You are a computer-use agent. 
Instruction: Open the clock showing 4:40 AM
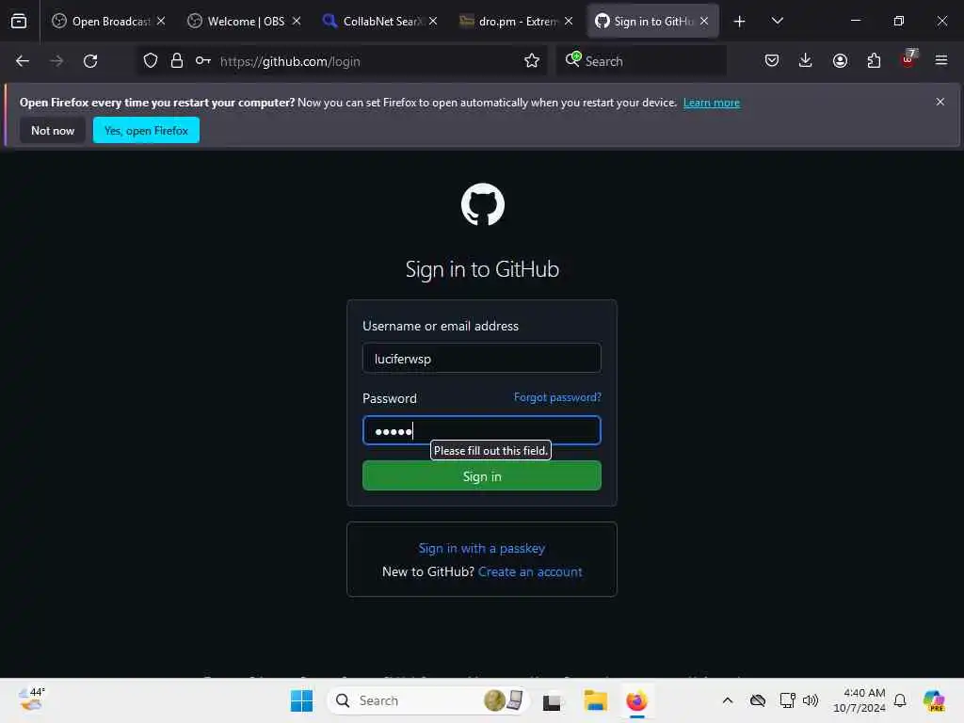tap(859, 700)
